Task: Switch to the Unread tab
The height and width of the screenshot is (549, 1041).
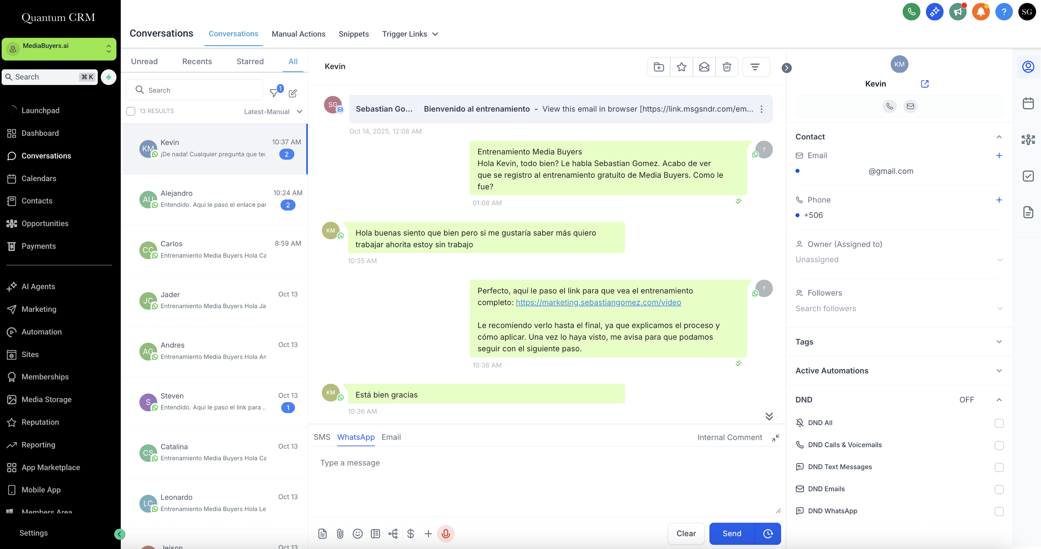Action: click(144, 61)
